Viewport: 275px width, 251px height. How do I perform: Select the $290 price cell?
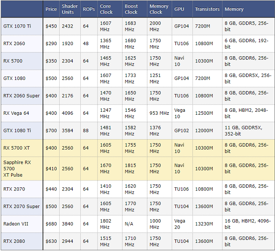(51, 43)
